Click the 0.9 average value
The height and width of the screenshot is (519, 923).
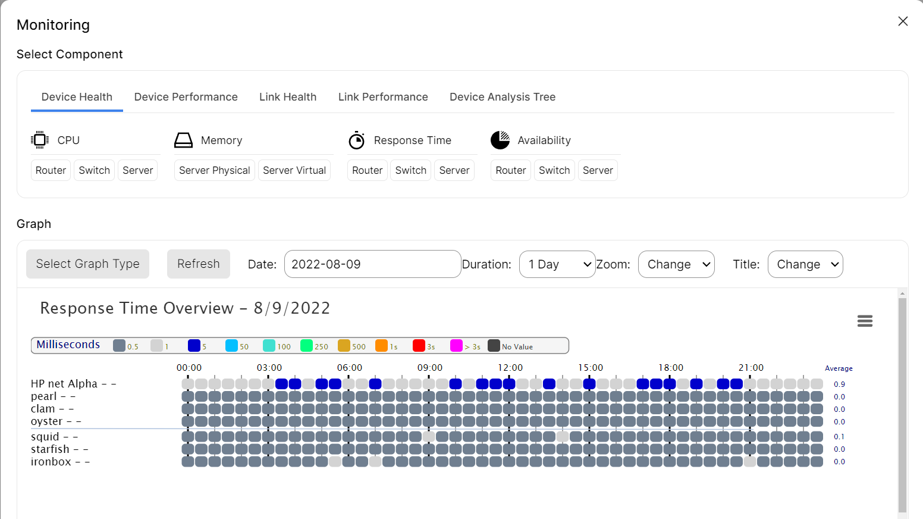click(x=839, y=384)
